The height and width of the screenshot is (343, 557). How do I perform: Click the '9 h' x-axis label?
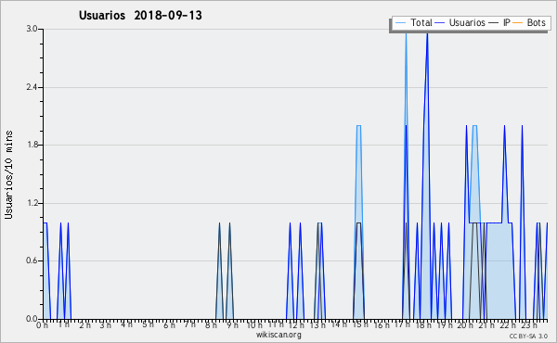coord(232,324)
